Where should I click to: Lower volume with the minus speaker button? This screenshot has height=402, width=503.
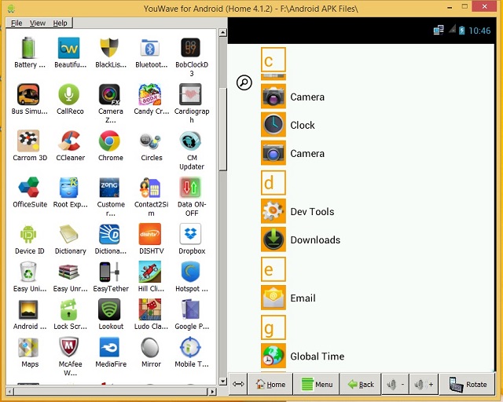(x=395, y=384)
